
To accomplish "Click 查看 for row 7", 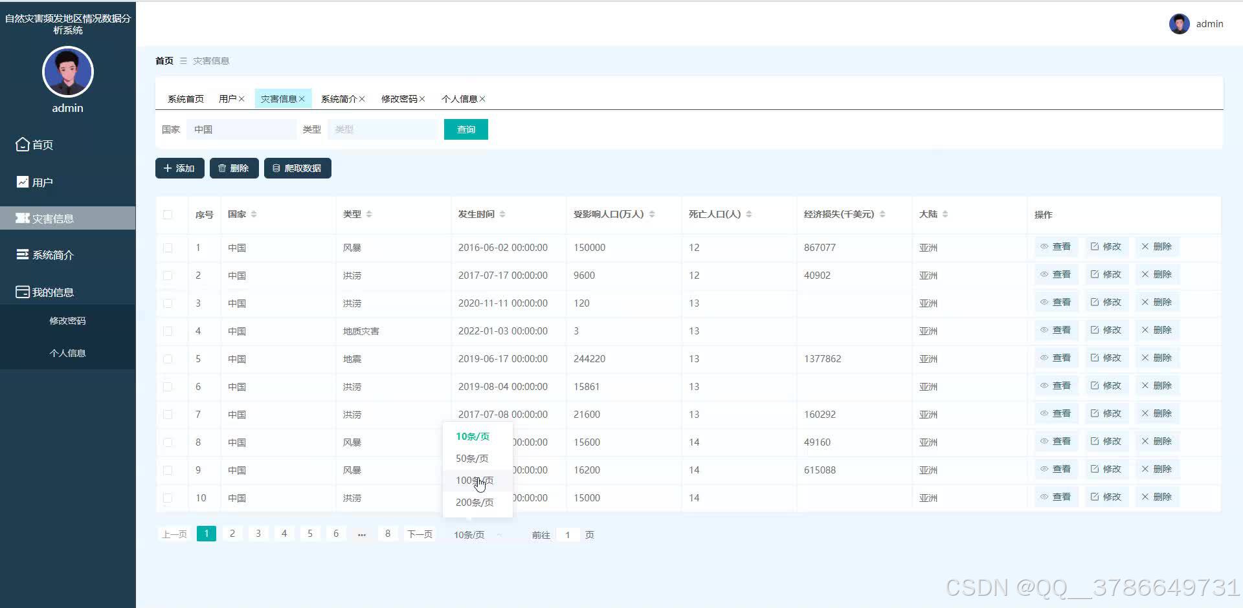I will click(x=1056, y=413).
